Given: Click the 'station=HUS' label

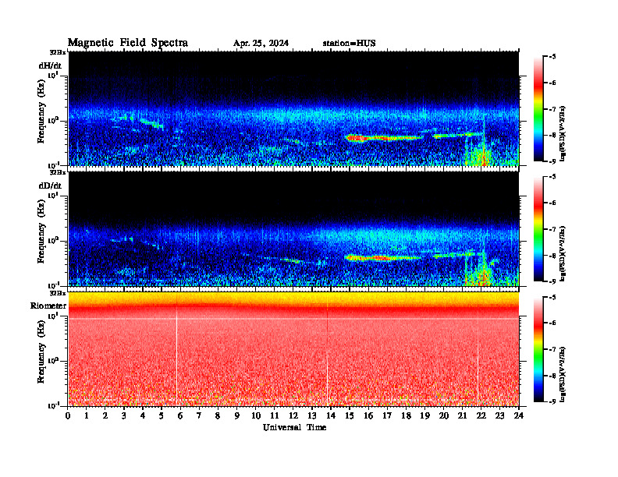Looking at the screenshot, I should tap(349, 44).
